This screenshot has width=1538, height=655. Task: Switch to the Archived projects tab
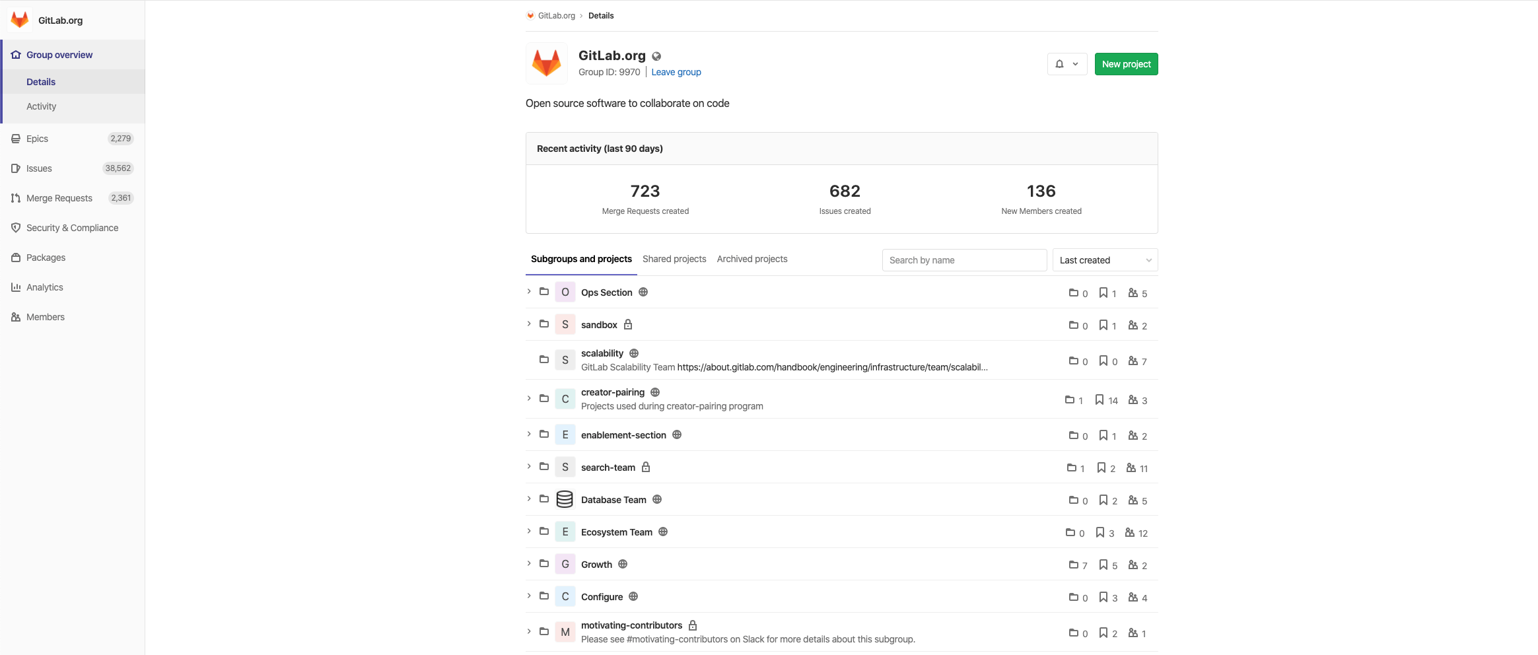point(752,259)
